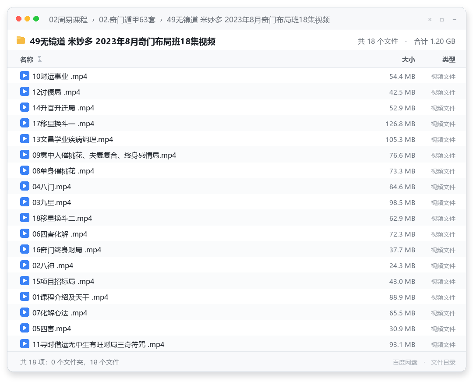
Task: Click the gray dash minimize button
Action: click(454, 20)
